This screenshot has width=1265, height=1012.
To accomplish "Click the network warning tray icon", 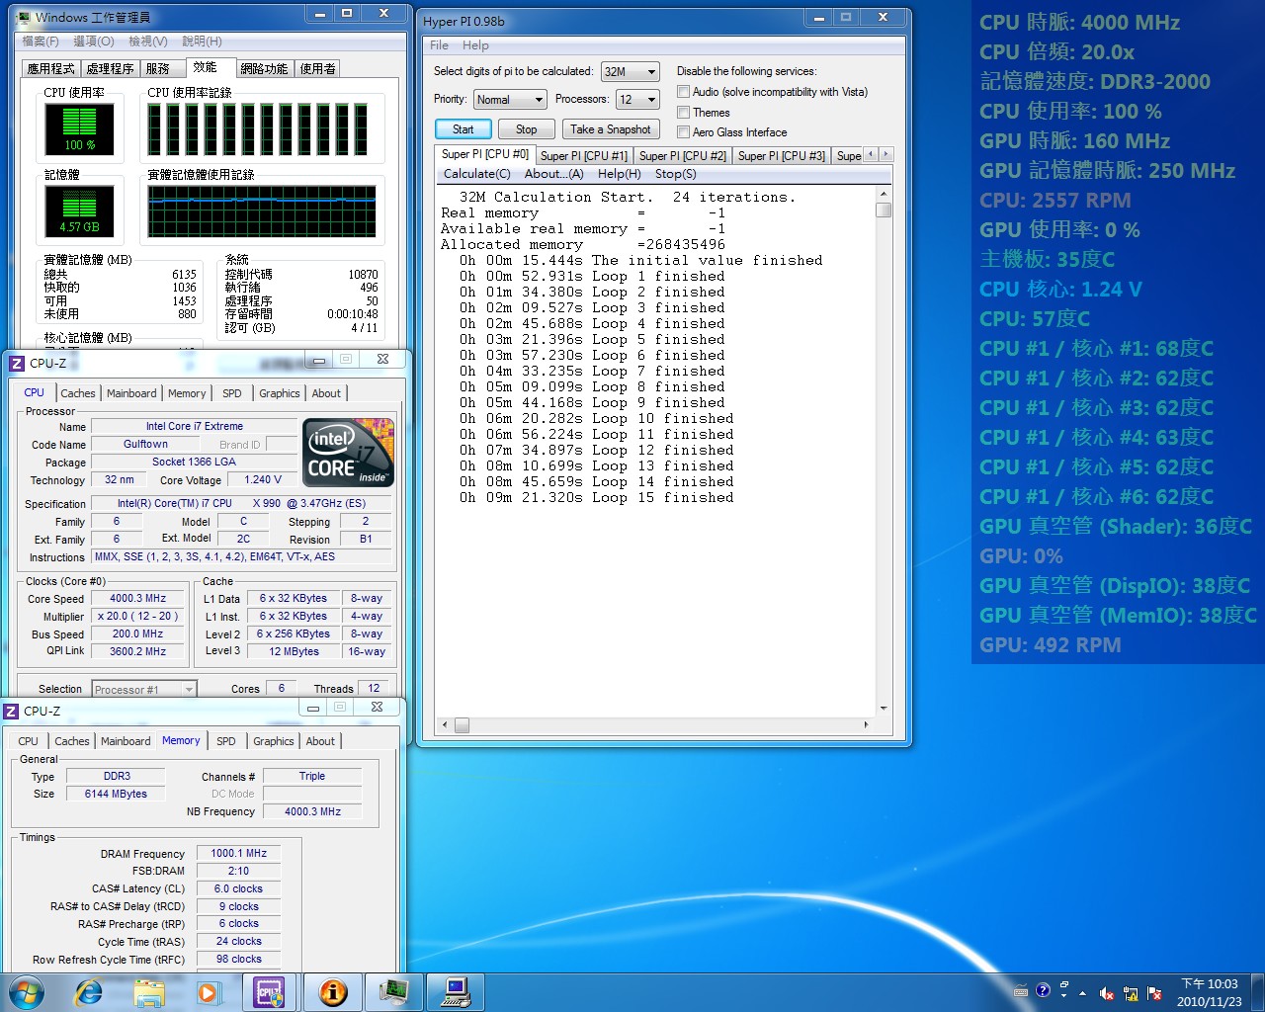I will click(1130, 993).
